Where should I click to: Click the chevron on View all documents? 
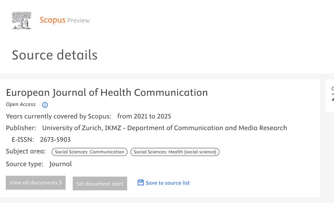coord(60,183)
